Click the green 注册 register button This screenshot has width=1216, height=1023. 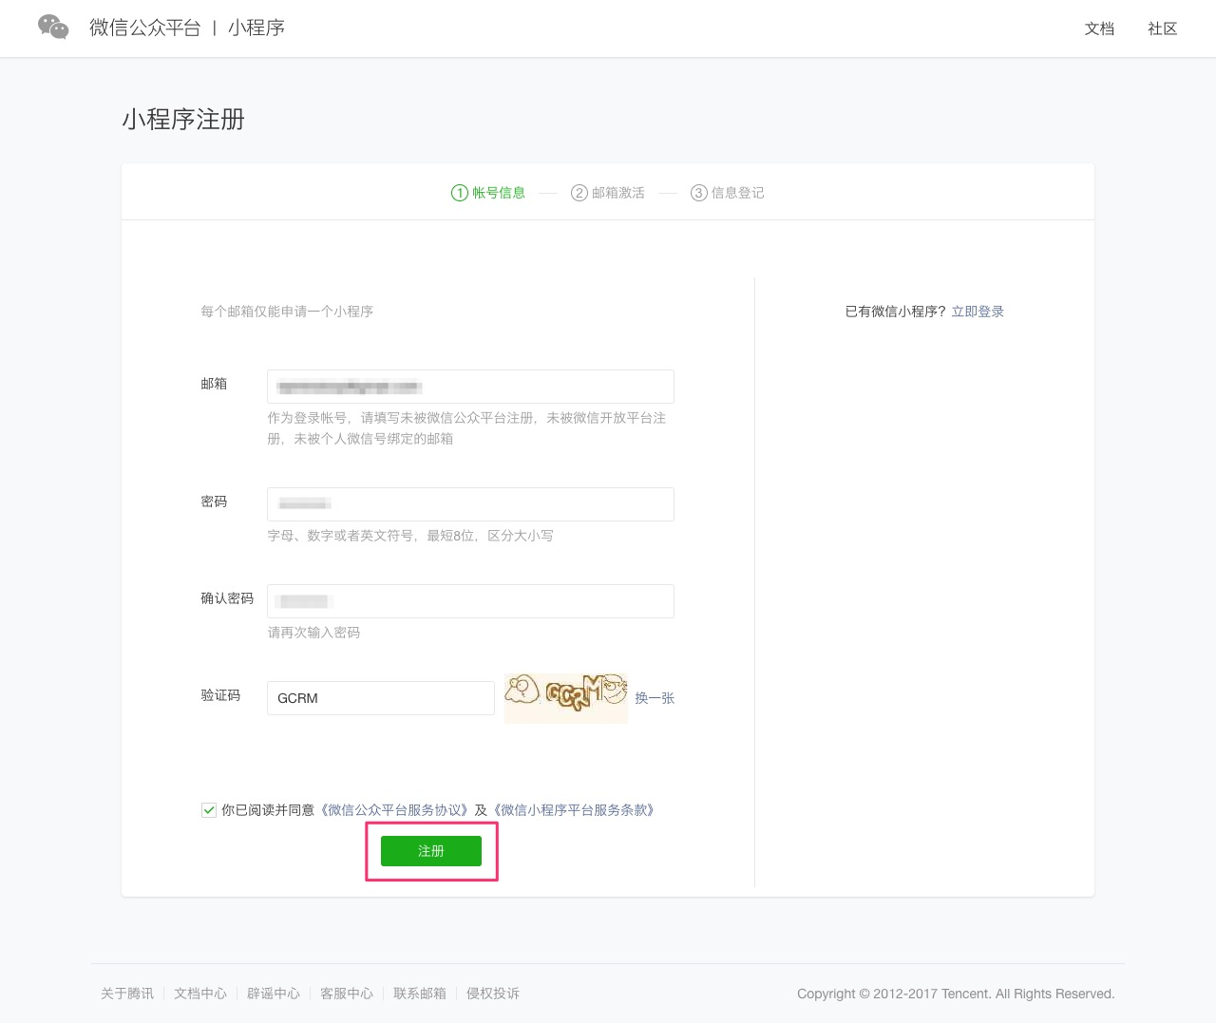coord(430,851)
